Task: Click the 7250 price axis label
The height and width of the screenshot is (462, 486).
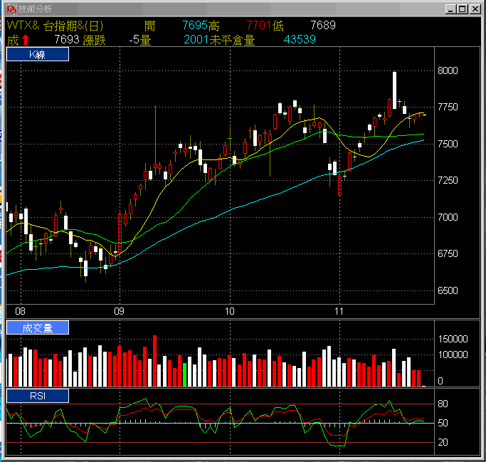Action: 448,181
